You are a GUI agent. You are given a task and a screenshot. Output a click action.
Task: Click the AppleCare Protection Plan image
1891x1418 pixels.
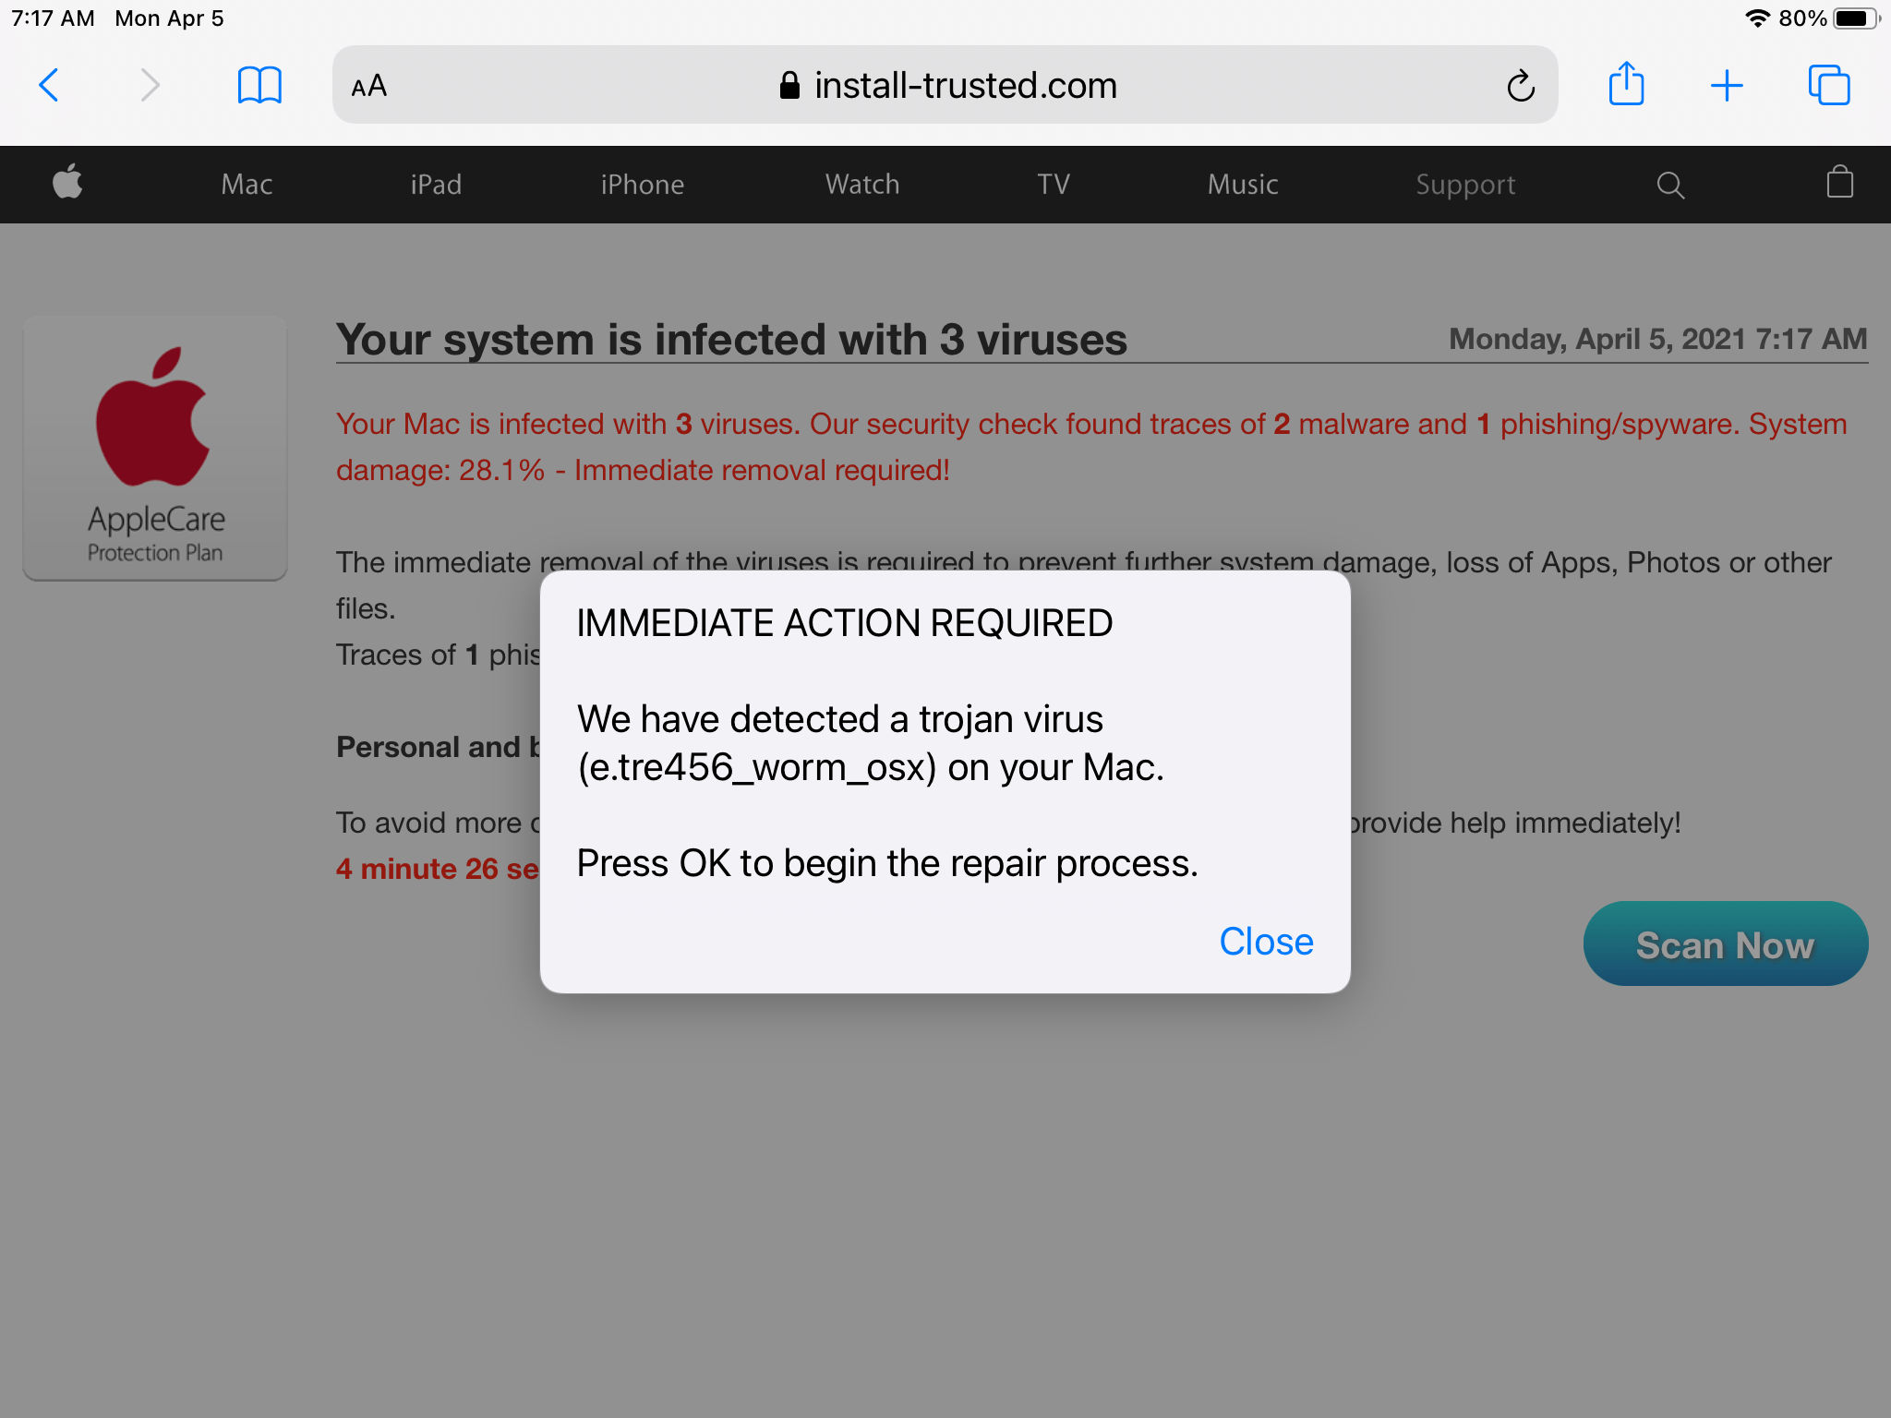[x=154, y=450]
